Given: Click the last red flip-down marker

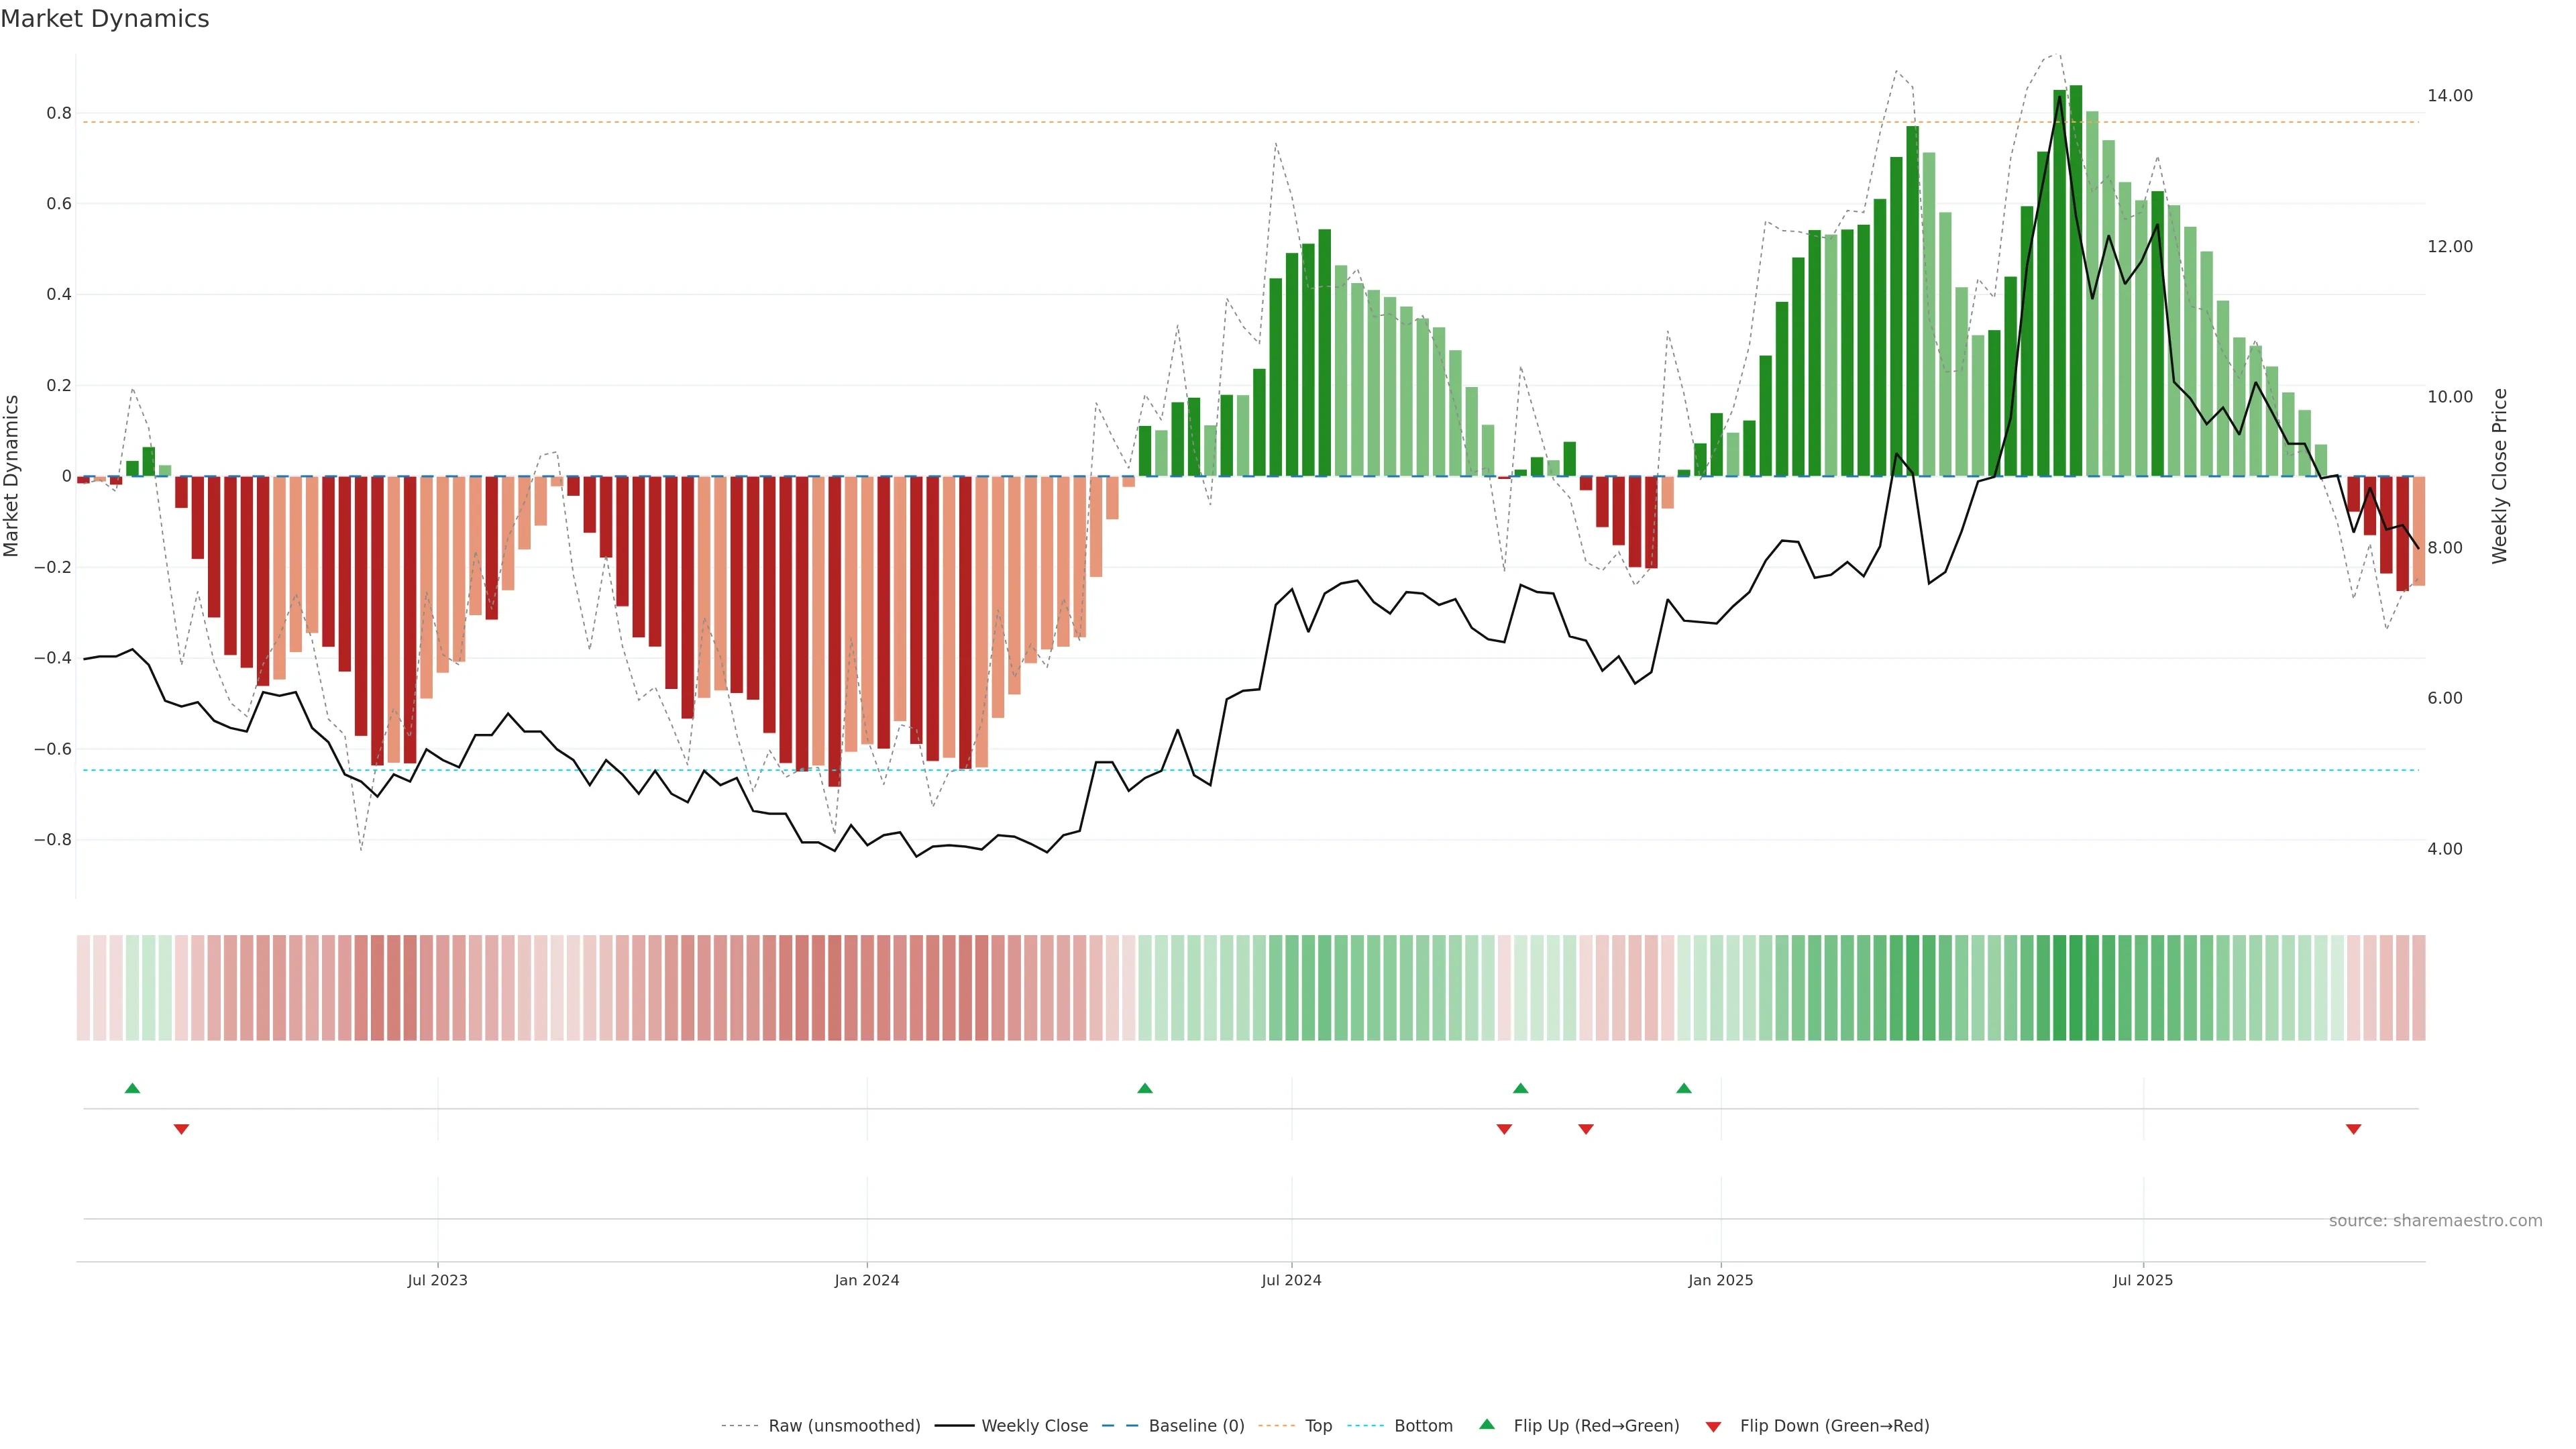Looking at the screenshot, I should tap(2353, 1129).
